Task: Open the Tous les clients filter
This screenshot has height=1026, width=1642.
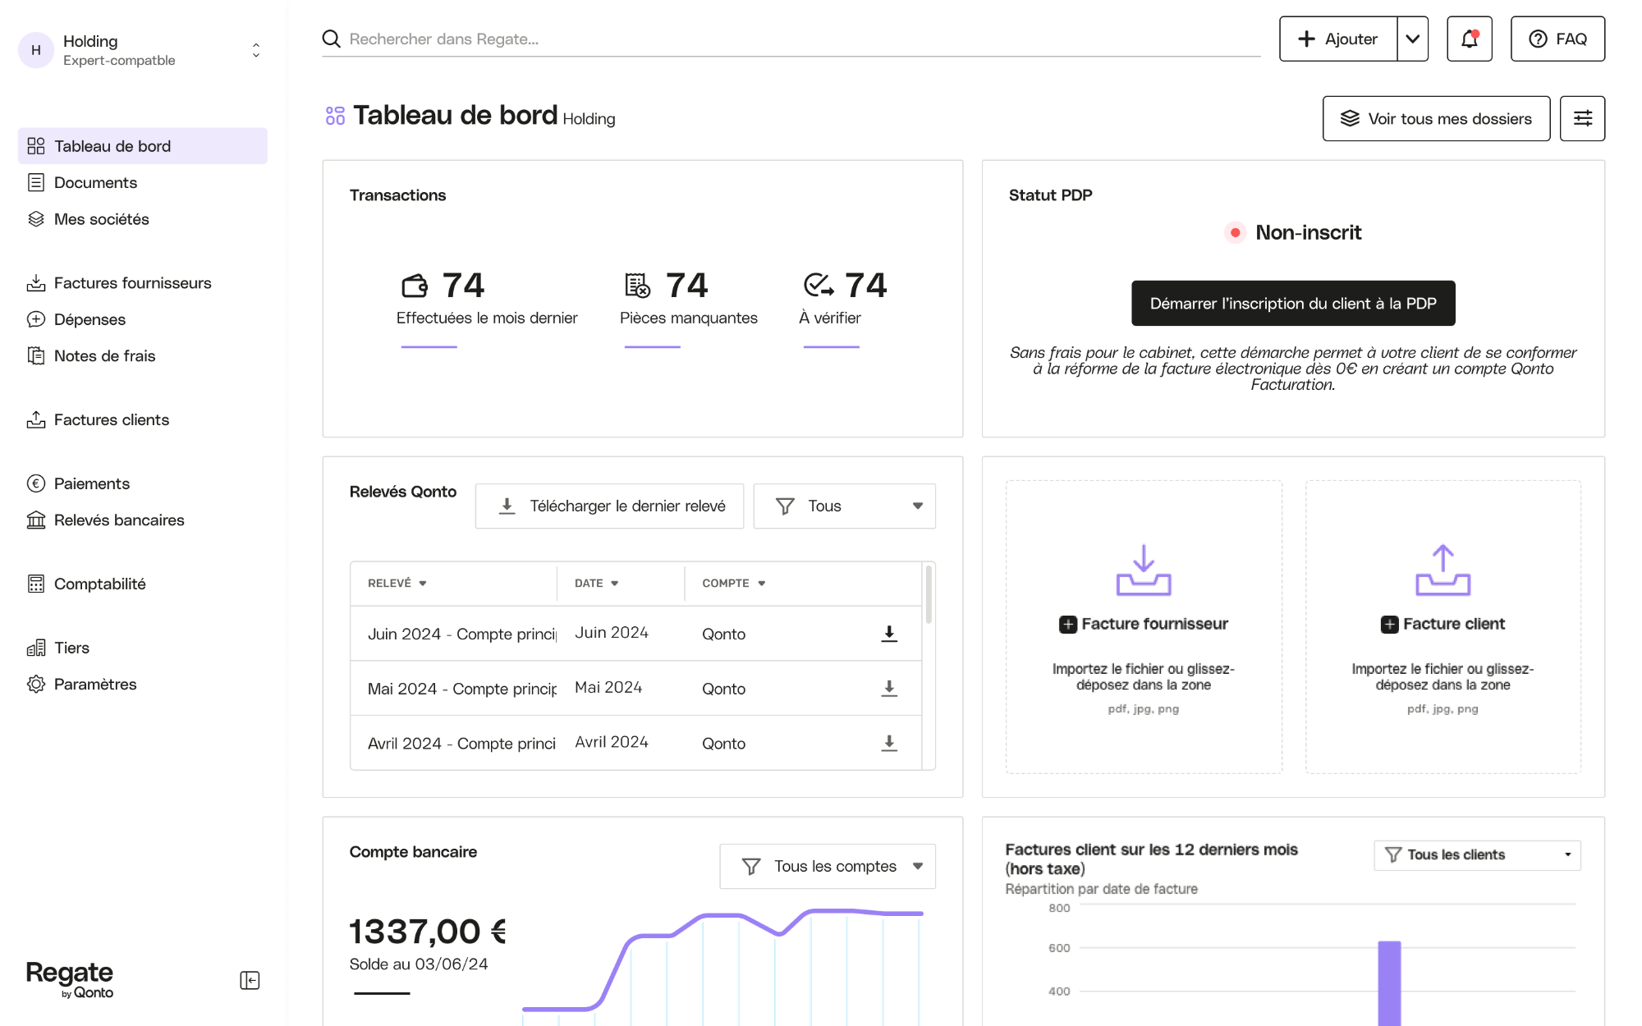Action: 1477,854
